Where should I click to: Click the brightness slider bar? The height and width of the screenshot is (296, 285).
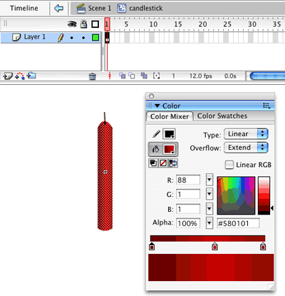pyautogui.click(x=264, y=195)
